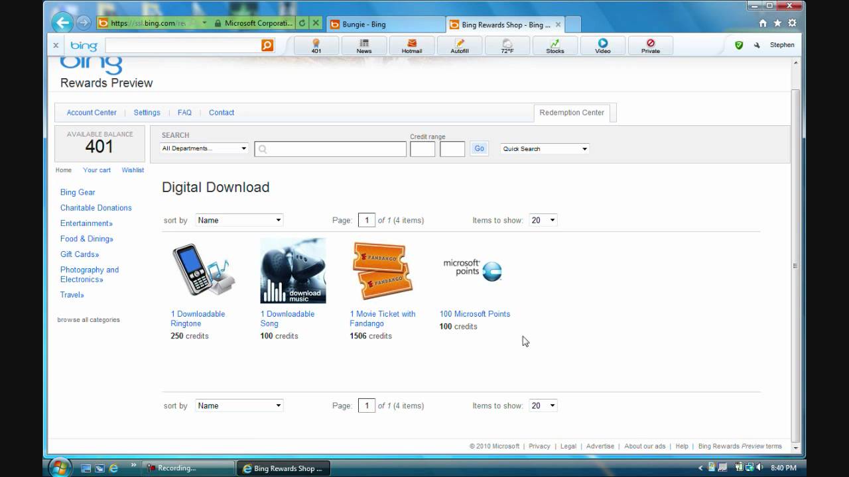Show hidden tray icons arrow

(x=700, y=468)
